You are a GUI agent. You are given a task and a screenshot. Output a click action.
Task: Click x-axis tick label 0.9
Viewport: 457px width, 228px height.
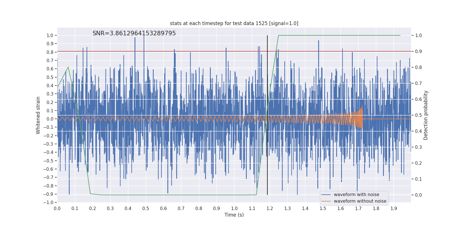coord(217,208)
